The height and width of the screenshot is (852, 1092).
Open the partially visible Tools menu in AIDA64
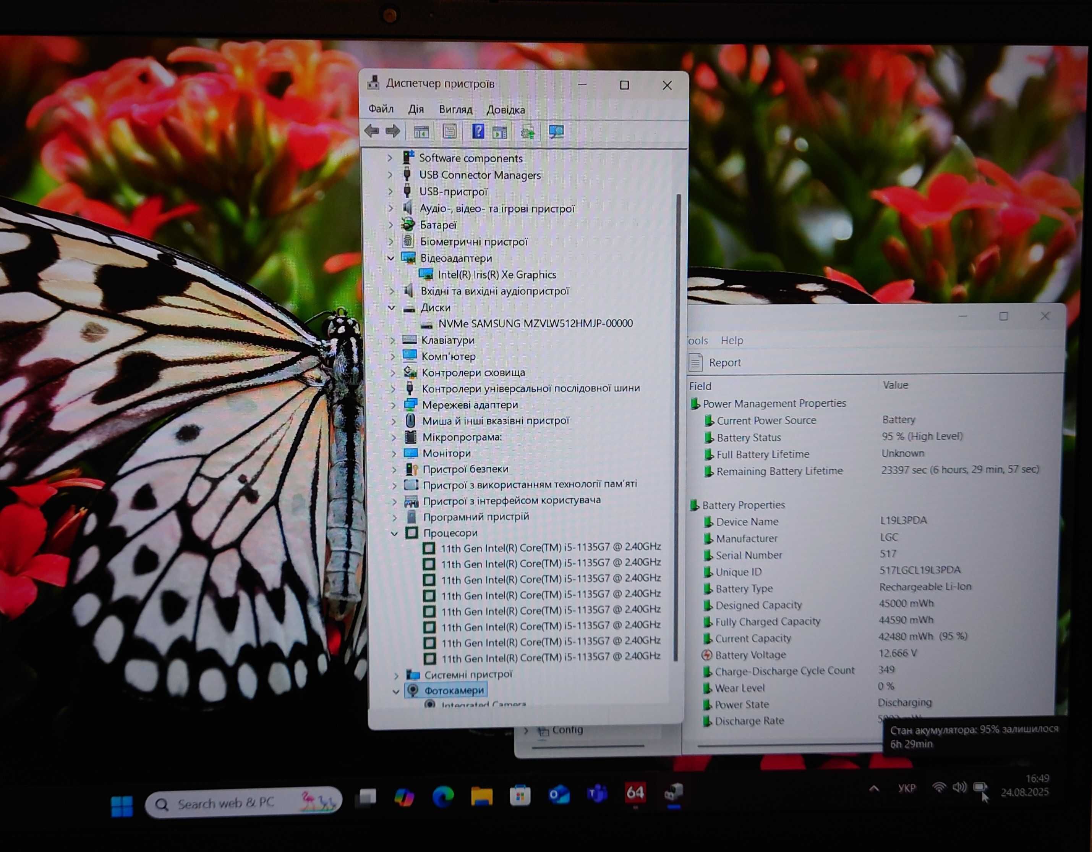[698, 340]
